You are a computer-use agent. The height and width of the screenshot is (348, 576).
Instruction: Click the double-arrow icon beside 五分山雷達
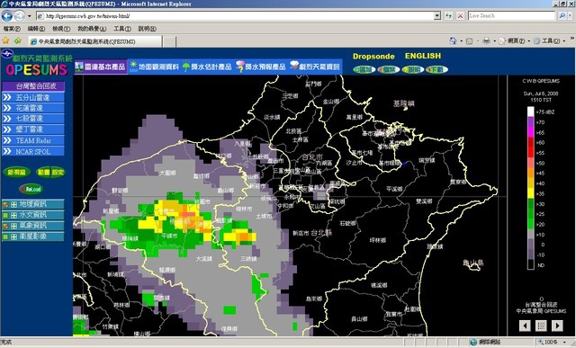pyautogui.click(x=7, y=97)
